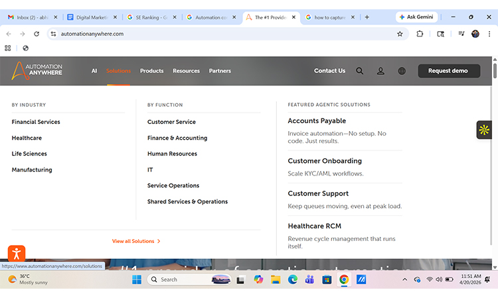Show hidden system tray icons

coord(404,279)
